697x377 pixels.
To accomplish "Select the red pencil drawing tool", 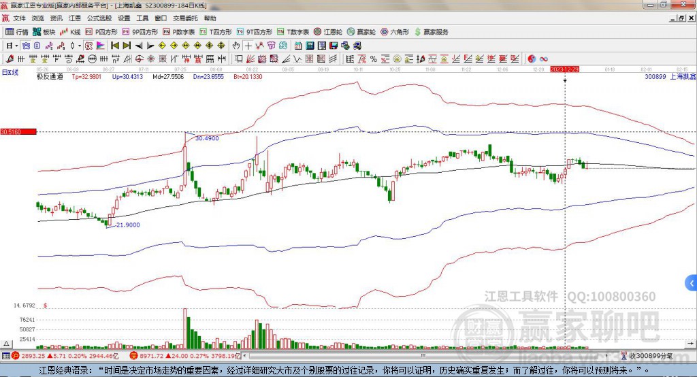I will 10,59.
